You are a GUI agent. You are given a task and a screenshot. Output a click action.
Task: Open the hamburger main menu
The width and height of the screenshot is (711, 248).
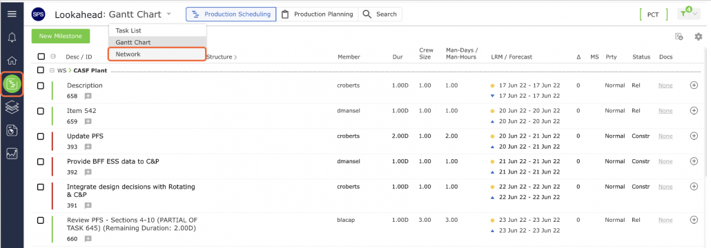(12, 14)
